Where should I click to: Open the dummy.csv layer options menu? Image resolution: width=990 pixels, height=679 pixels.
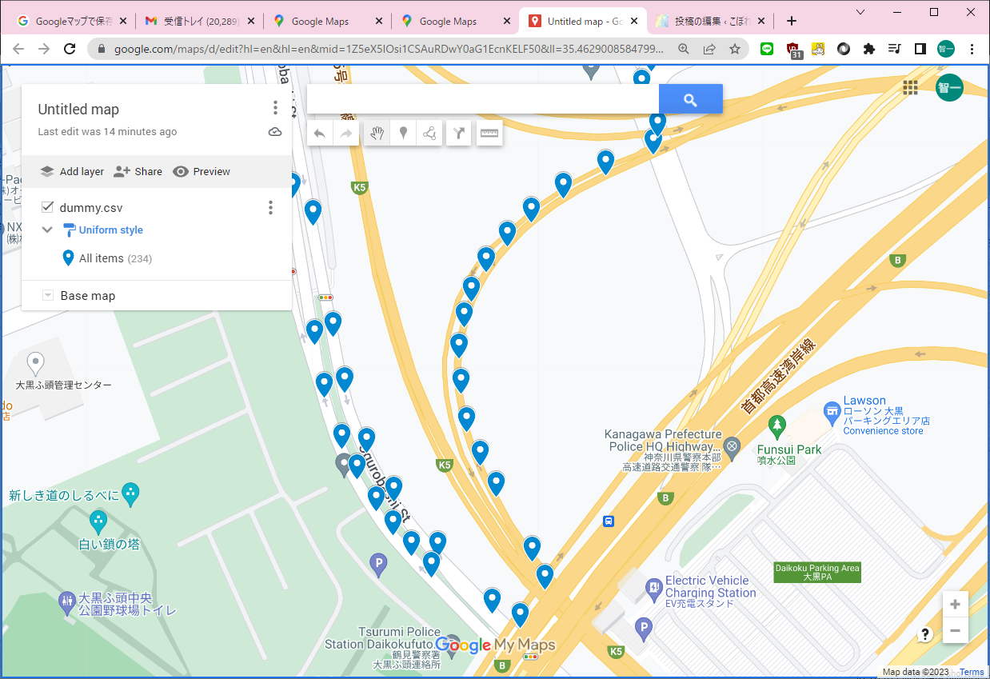270,208
